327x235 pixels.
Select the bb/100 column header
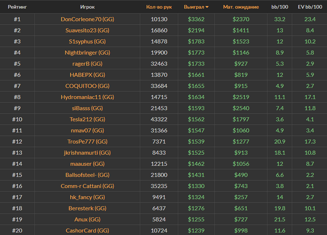coord(280,7)
